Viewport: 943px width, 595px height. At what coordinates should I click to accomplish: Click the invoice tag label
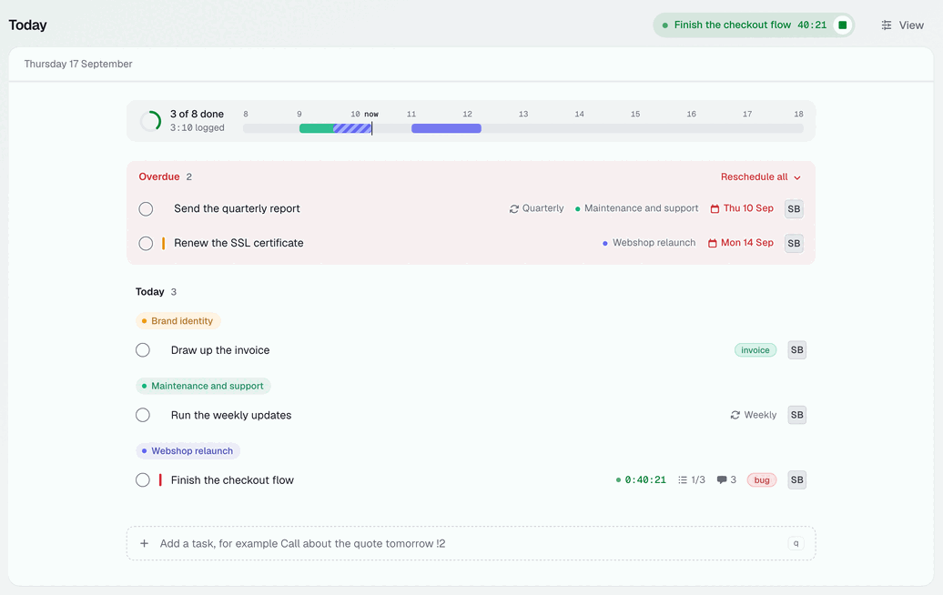coord(755,349)
